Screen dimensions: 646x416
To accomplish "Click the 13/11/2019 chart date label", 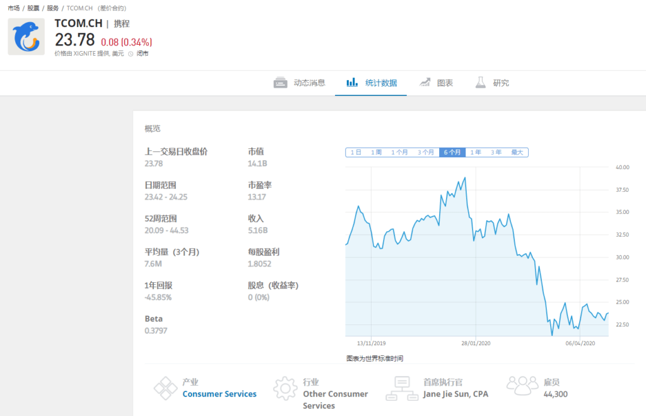I will coord(371,343).
